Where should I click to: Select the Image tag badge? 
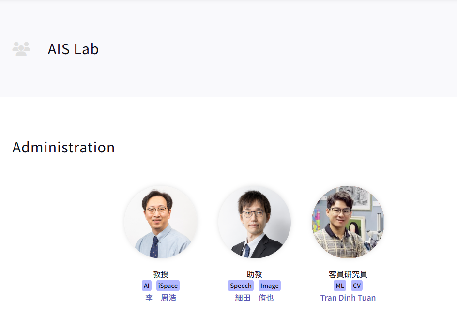click(270, 286)
